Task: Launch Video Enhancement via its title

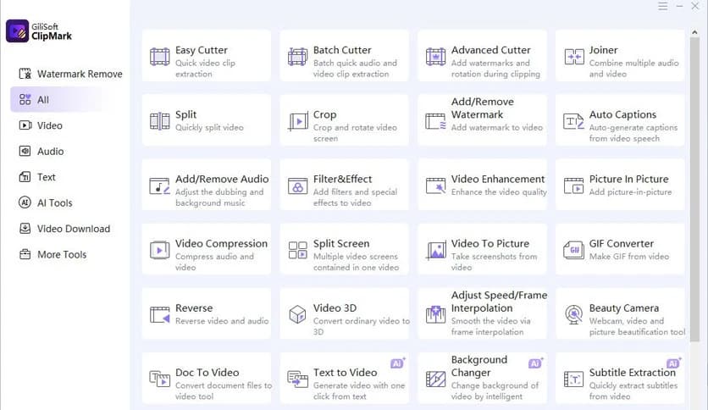Action: tap(498, 180)
